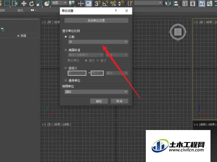The height and width of the screenshot is (162, 217).
Task: Click [左] label in the left viewport
Action: pos(49,124)
